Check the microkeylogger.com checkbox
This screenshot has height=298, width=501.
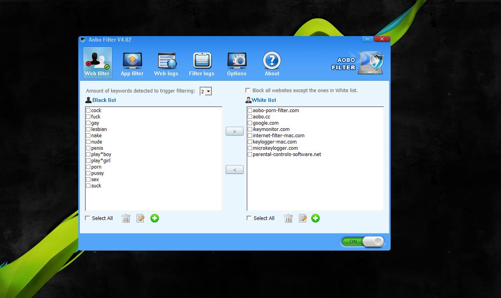[x=250, y=148]
